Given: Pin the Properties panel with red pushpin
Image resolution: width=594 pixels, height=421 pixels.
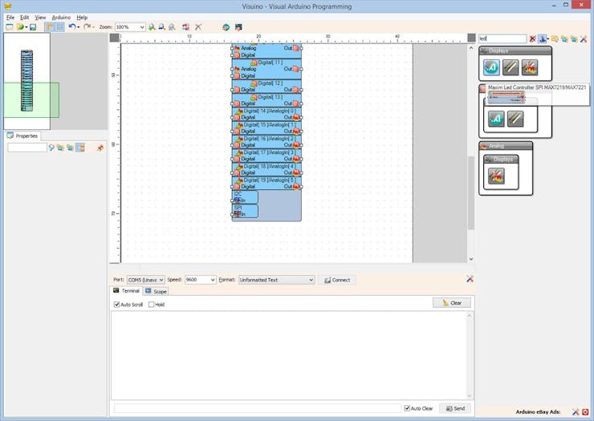Looking at the screenshot, I should tap(100, 148).
